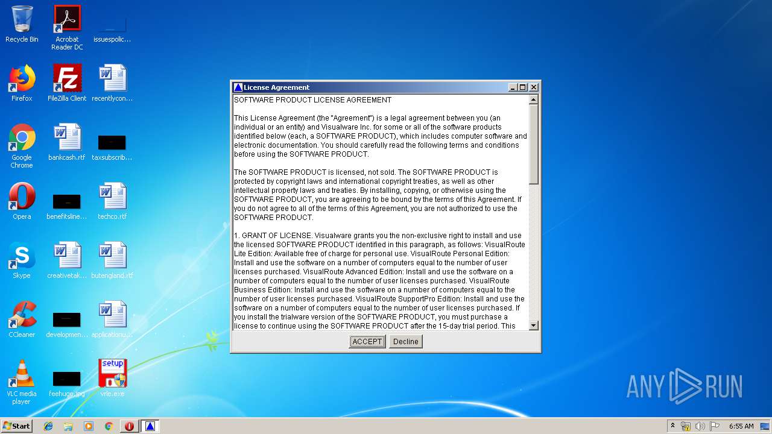Select the Acrobat Reader DC shortcut

[67, 28]
